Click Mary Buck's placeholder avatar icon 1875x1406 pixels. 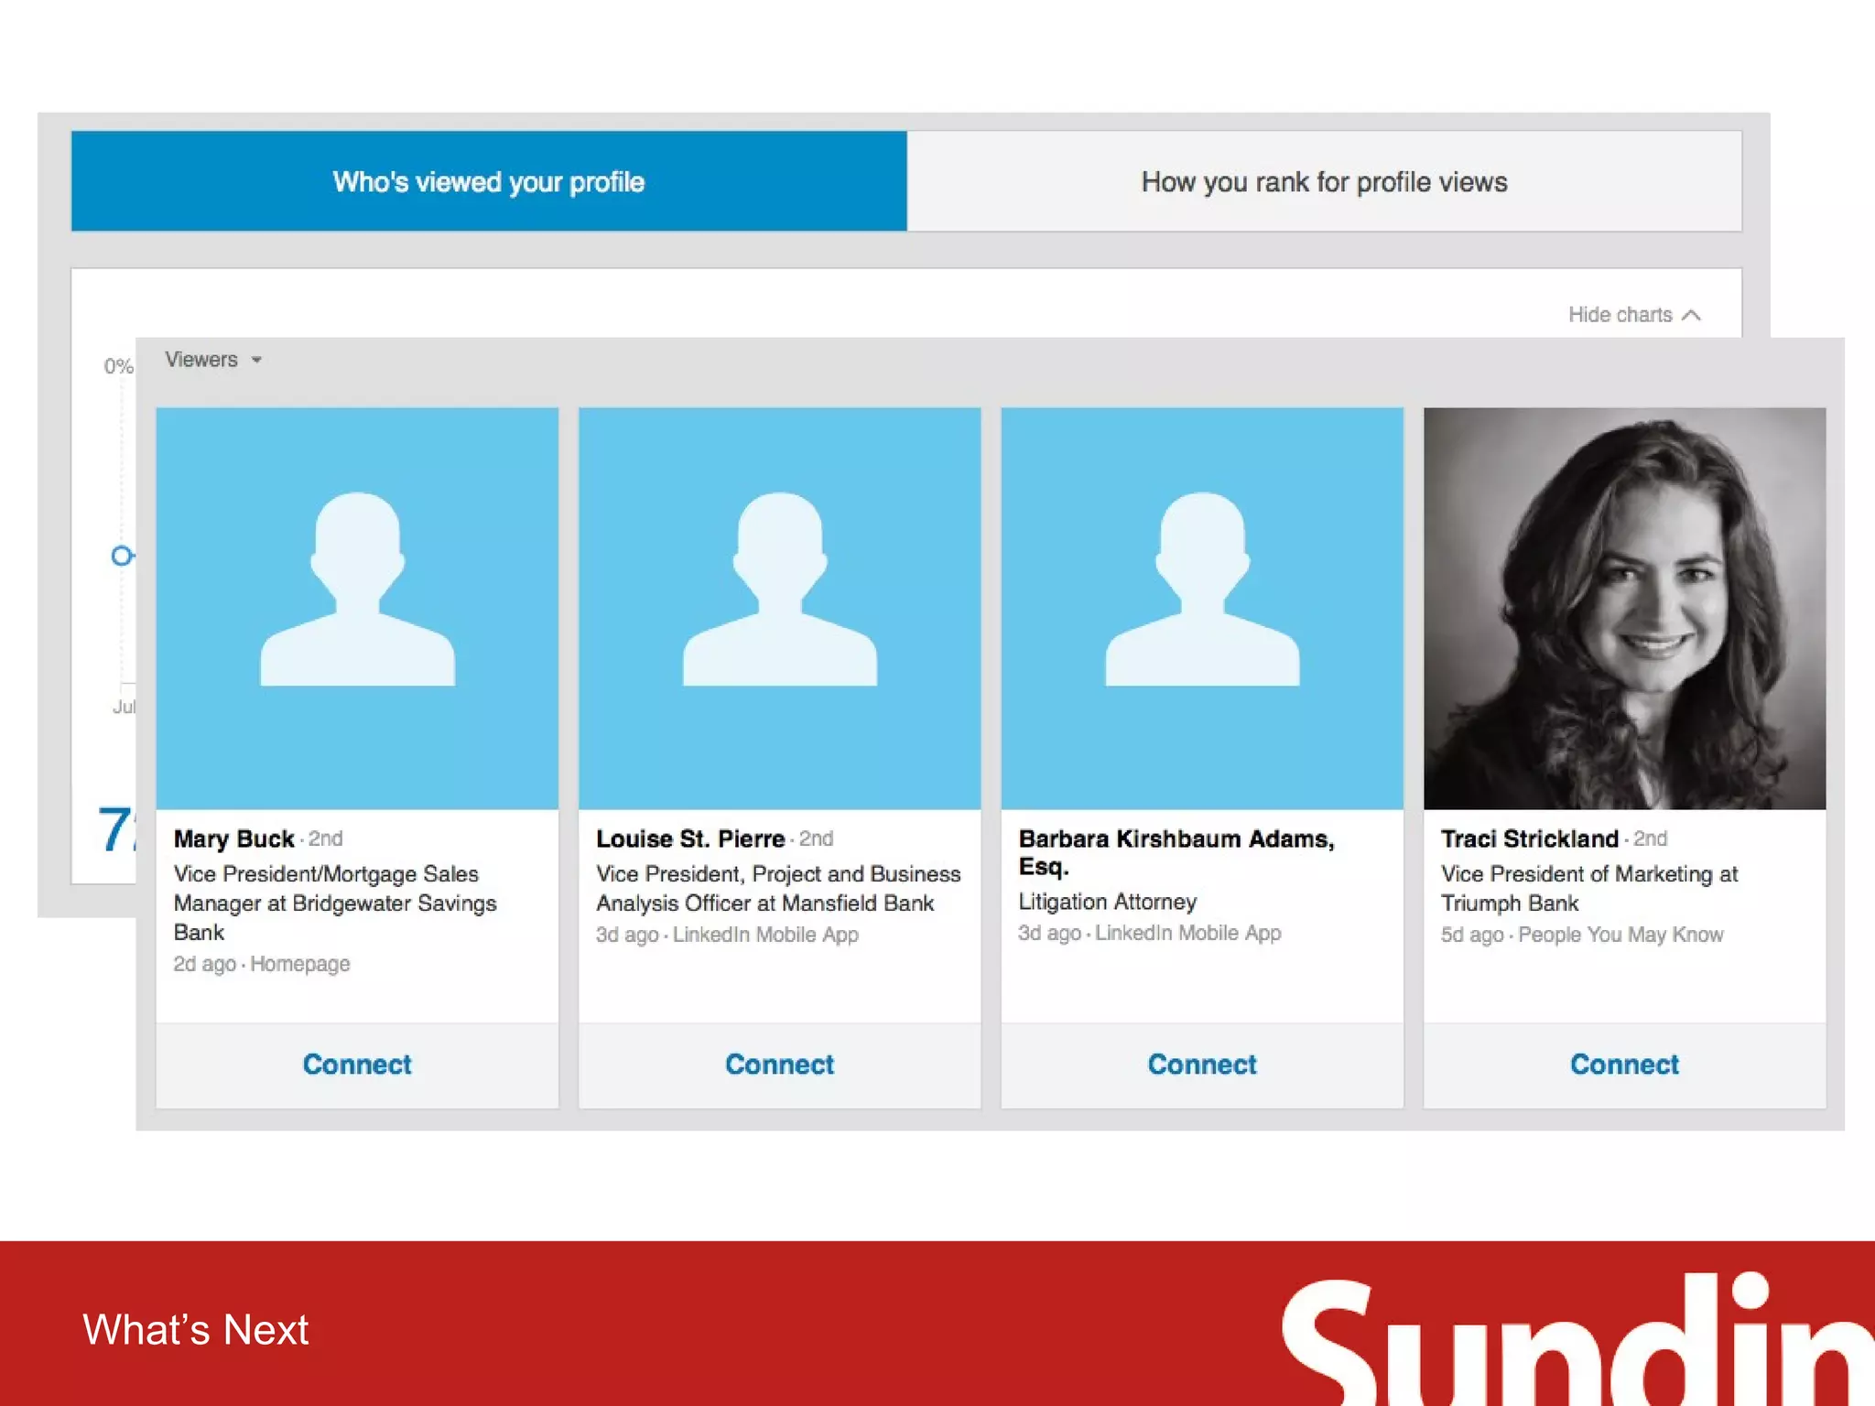[x=357, y=590]
